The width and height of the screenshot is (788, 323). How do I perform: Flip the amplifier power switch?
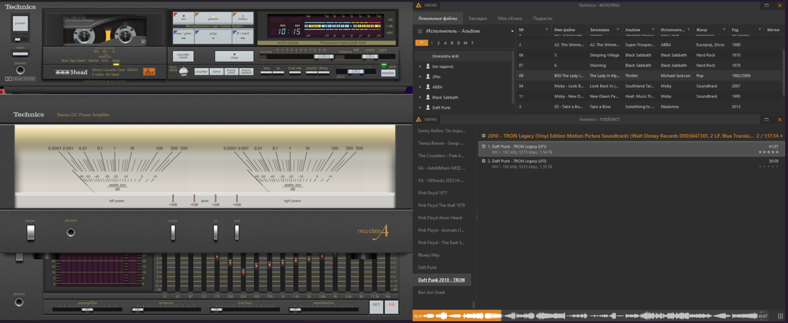(31, 233)
